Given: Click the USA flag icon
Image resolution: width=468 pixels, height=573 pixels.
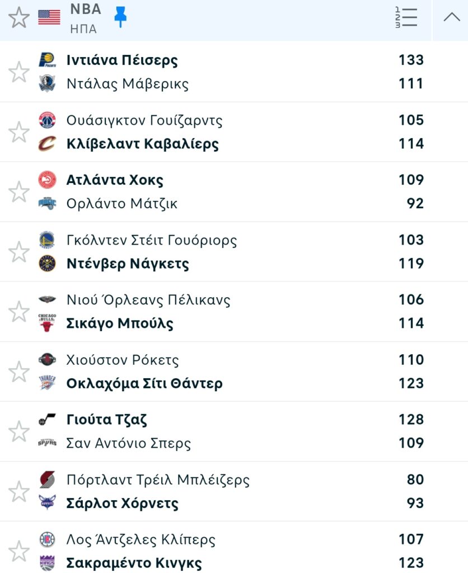Looking at the screenshot, I should click(x=49, y=17).
